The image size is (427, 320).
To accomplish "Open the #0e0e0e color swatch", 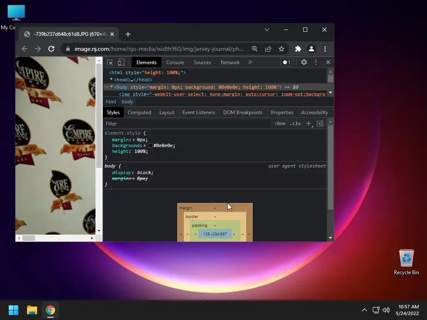I will (x=150, y=145).
